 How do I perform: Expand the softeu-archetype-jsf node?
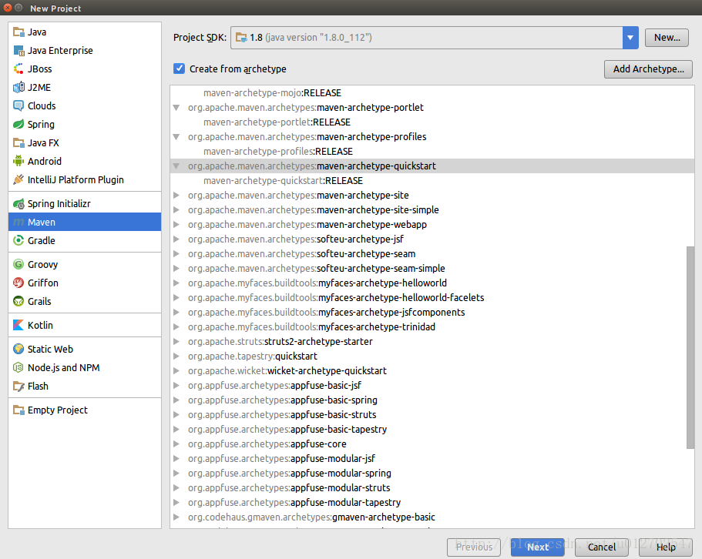[x=176, y=239]
